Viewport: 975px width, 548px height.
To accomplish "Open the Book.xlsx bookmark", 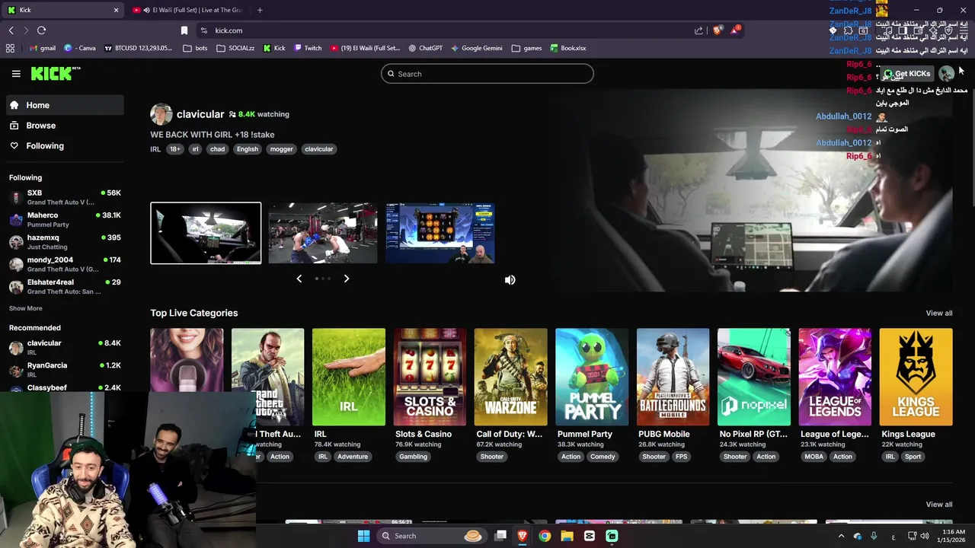I will point(568,48).
